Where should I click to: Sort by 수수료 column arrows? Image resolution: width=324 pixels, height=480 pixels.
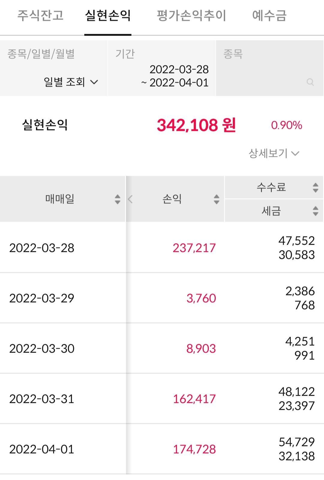coord(315,188)
